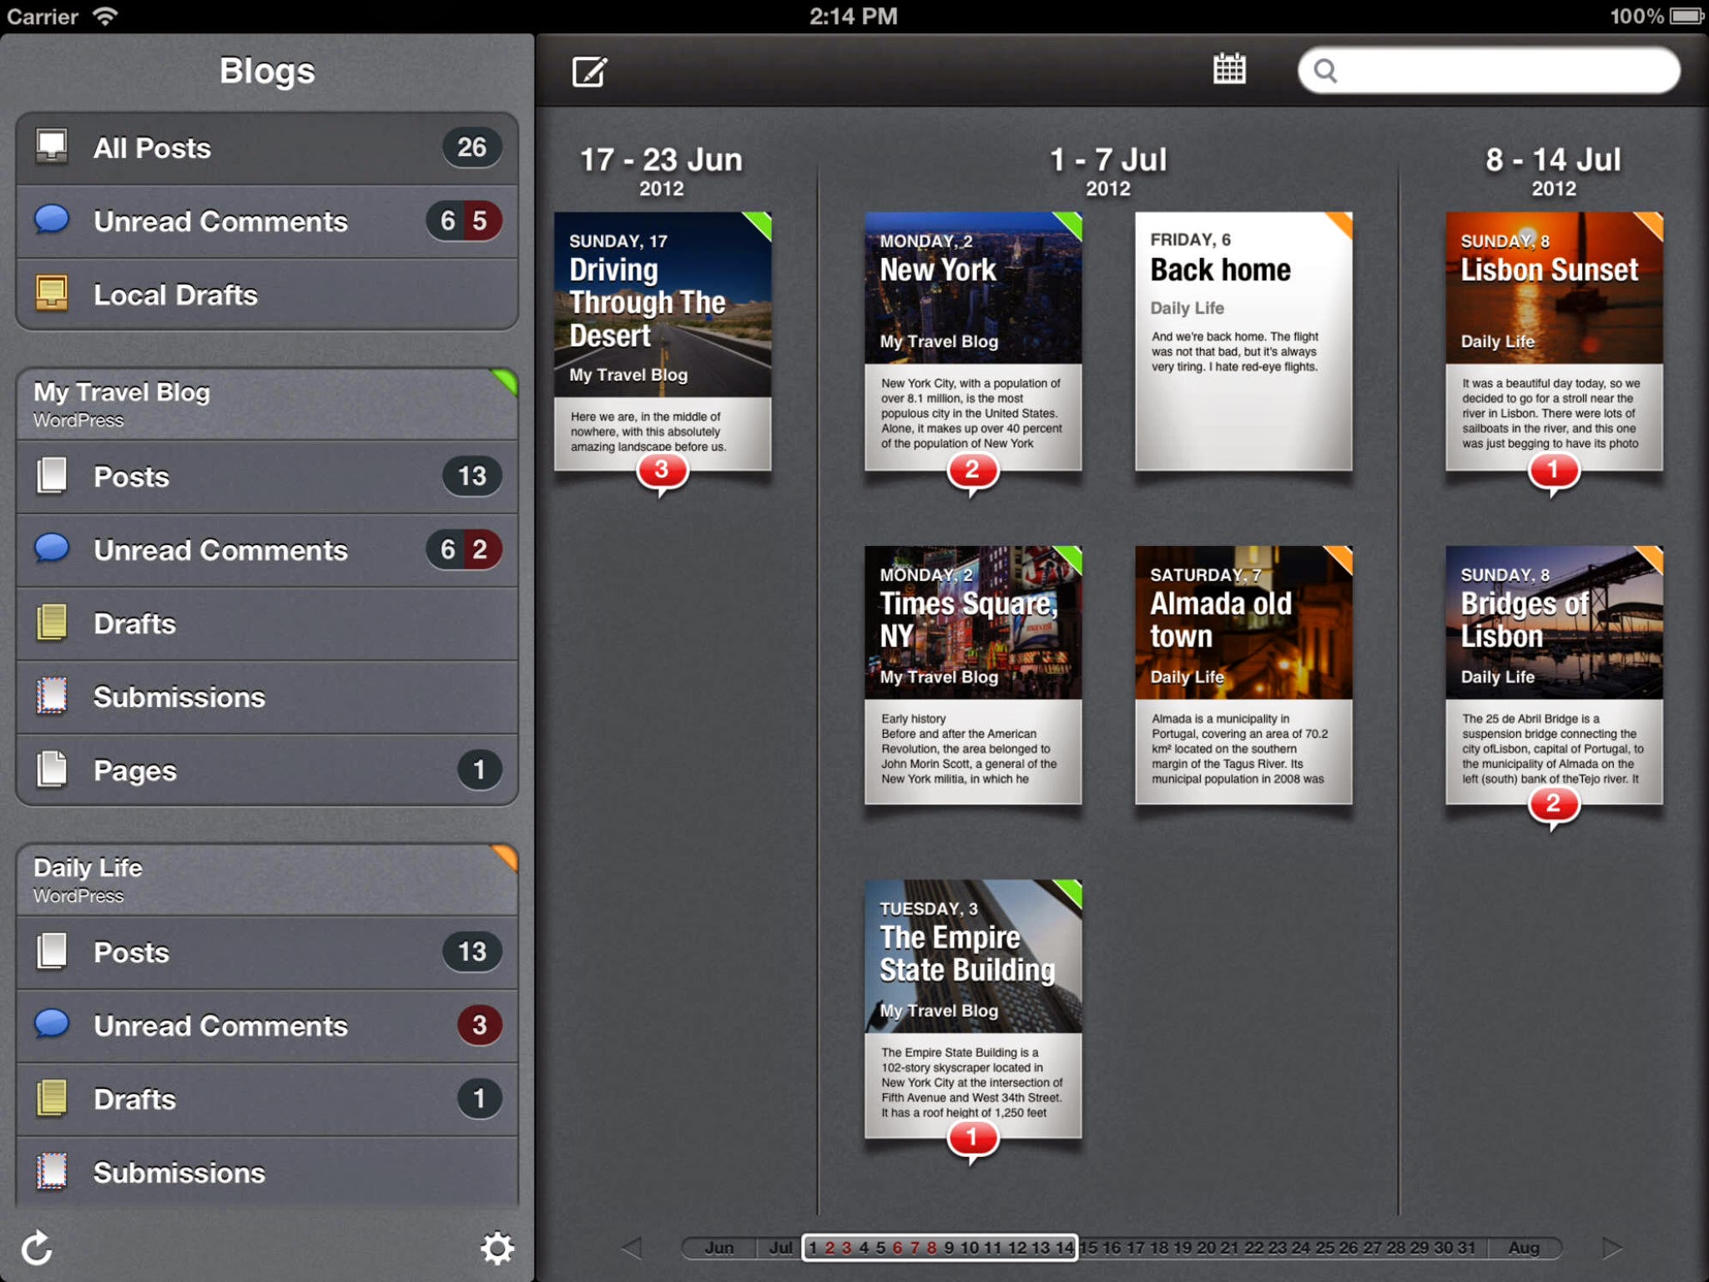Tap the compose new post icon
This screenshot has height=1282, width=1709.
[589, 72]
